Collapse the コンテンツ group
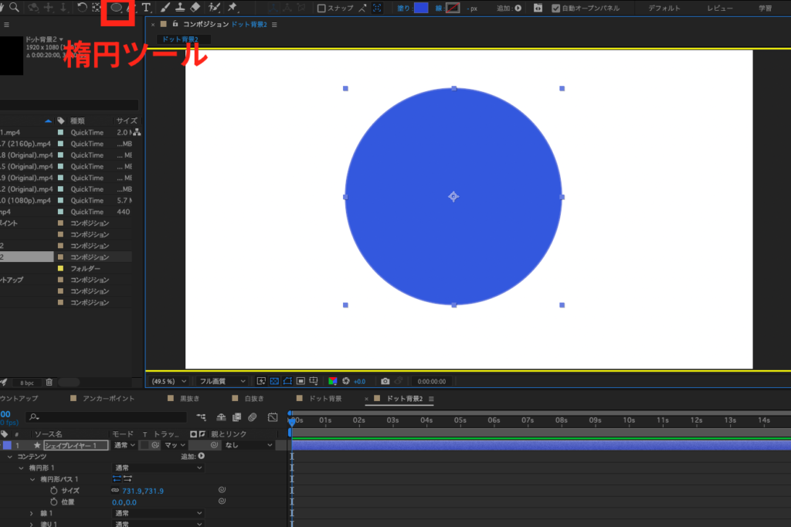Screen dimensions: 791x527 tap(10, 457)
